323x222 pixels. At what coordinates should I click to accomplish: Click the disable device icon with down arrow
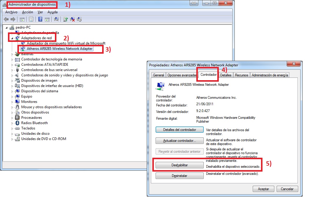79,19
